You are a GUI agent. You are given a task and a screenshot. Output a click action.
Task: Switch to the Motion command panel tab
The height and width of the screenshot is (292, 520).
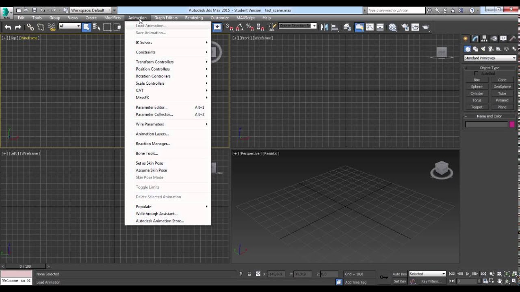pyautogui.click(x=494, y=39)
